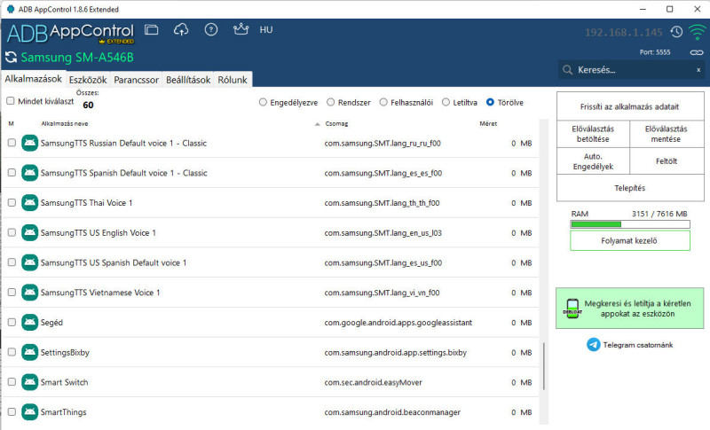Click the RAM usage progress bar

630,224
